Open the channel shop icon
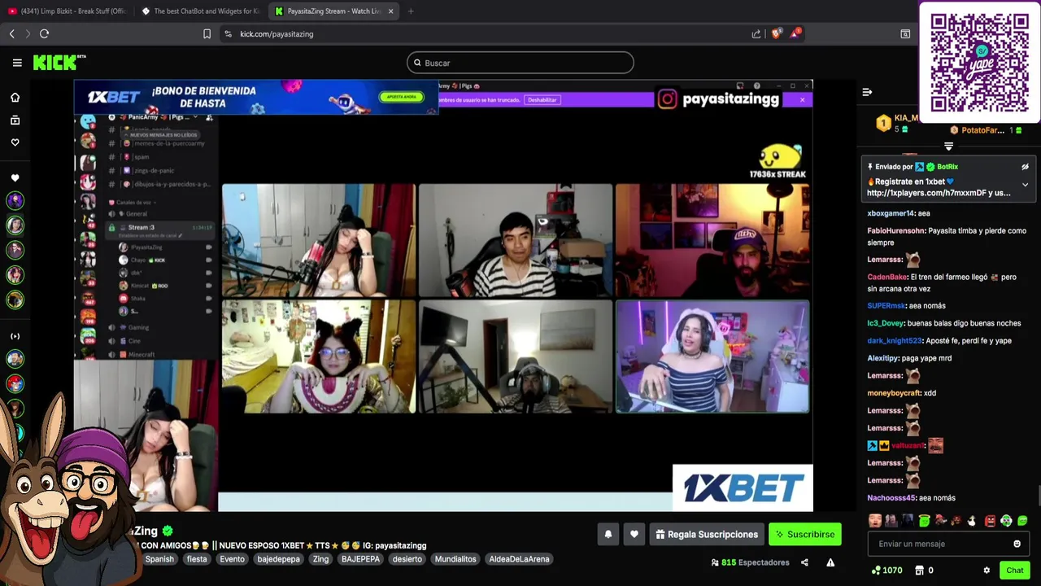The height and width of the screenshot is (586, 1041). pos(919,571)
